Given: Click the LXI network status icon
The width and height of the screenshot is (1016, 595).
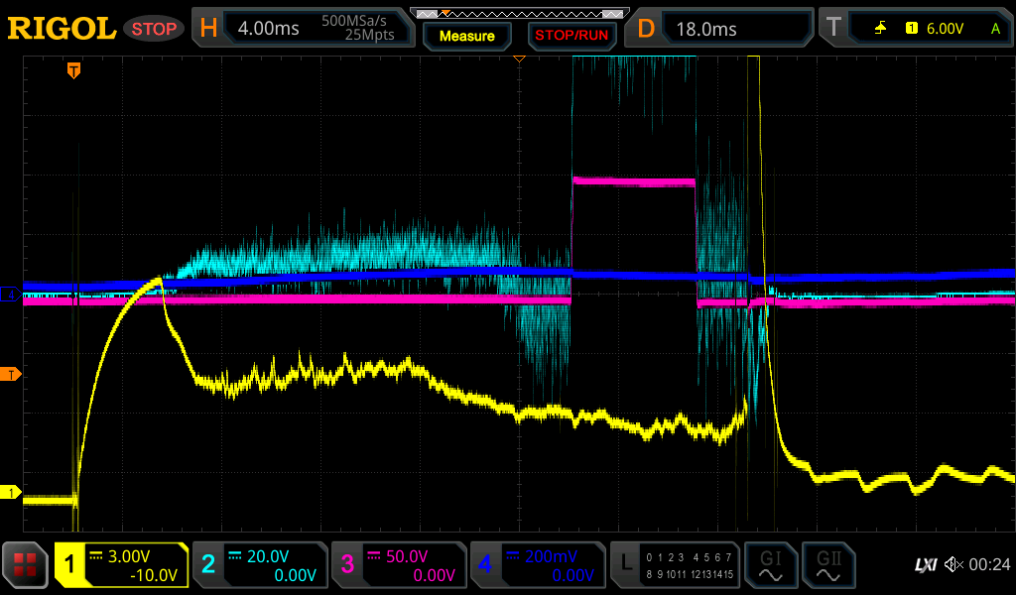Looking at the screenshot, I should [x=924, y=564].
